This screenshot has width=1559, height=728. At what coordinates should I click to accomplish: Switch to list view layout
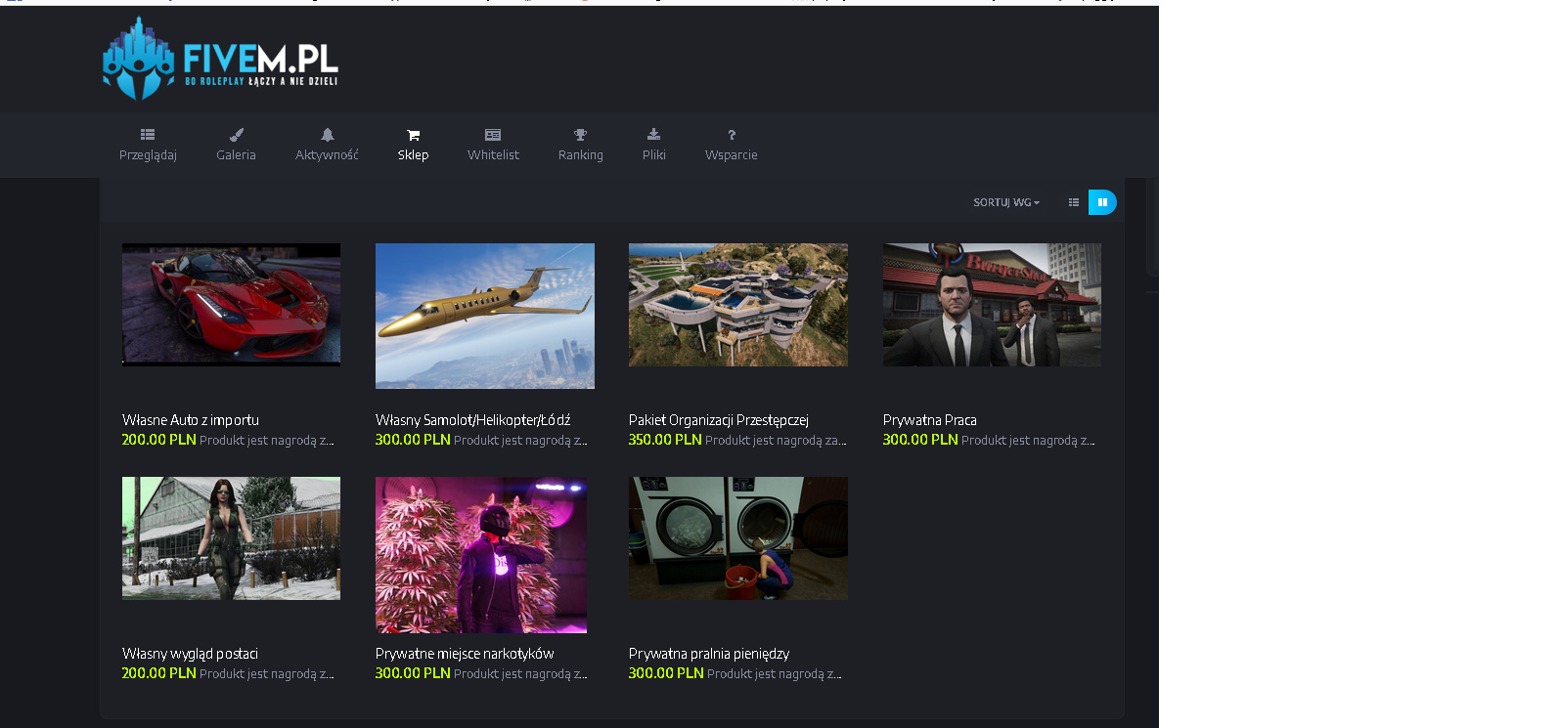pos(1074,202)
